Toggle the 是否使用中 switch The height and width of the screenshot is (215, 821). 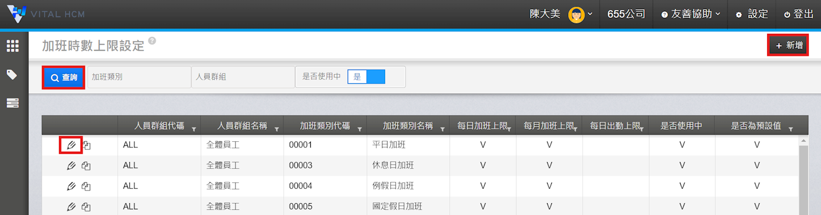pos(366,77)
